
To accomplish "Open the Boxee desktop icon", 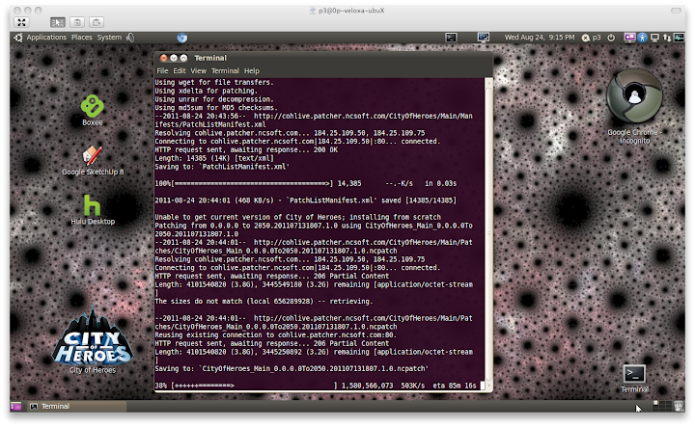I will pos(93,111).
